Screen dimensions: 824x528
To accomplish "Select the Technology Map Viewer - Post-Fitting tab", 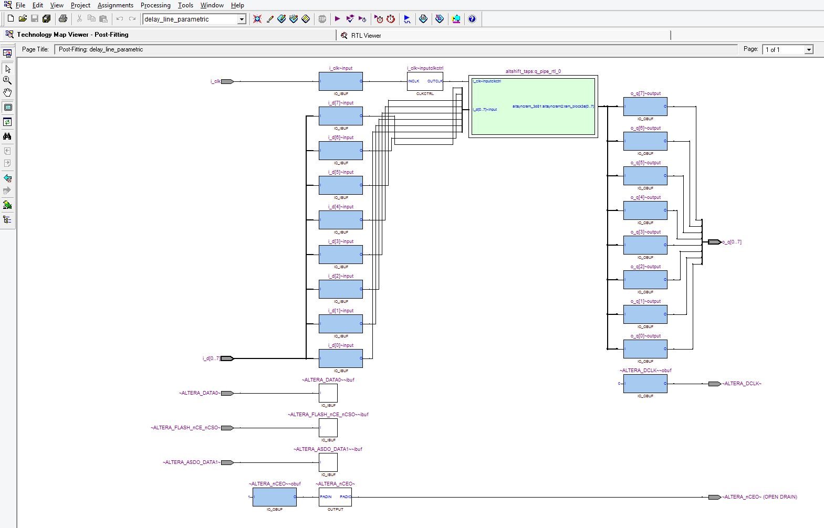I will [x=72, y=35].
